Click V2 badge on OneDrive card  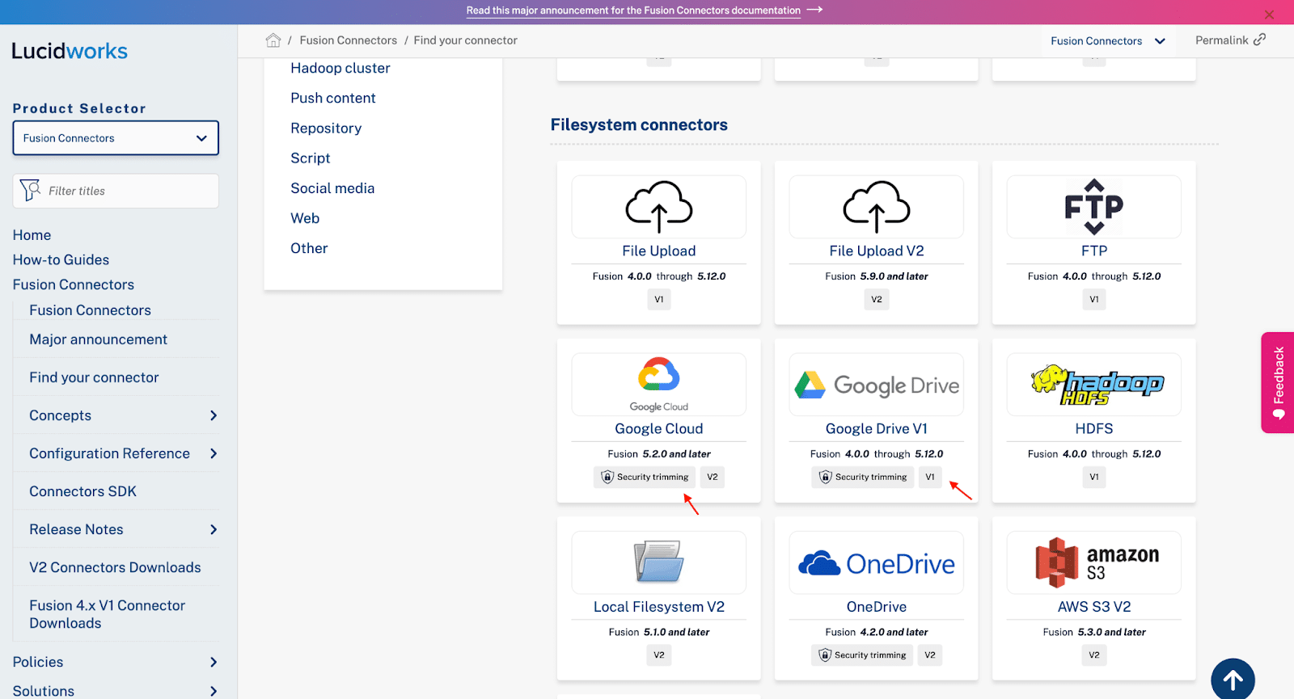tap(930, 655)
